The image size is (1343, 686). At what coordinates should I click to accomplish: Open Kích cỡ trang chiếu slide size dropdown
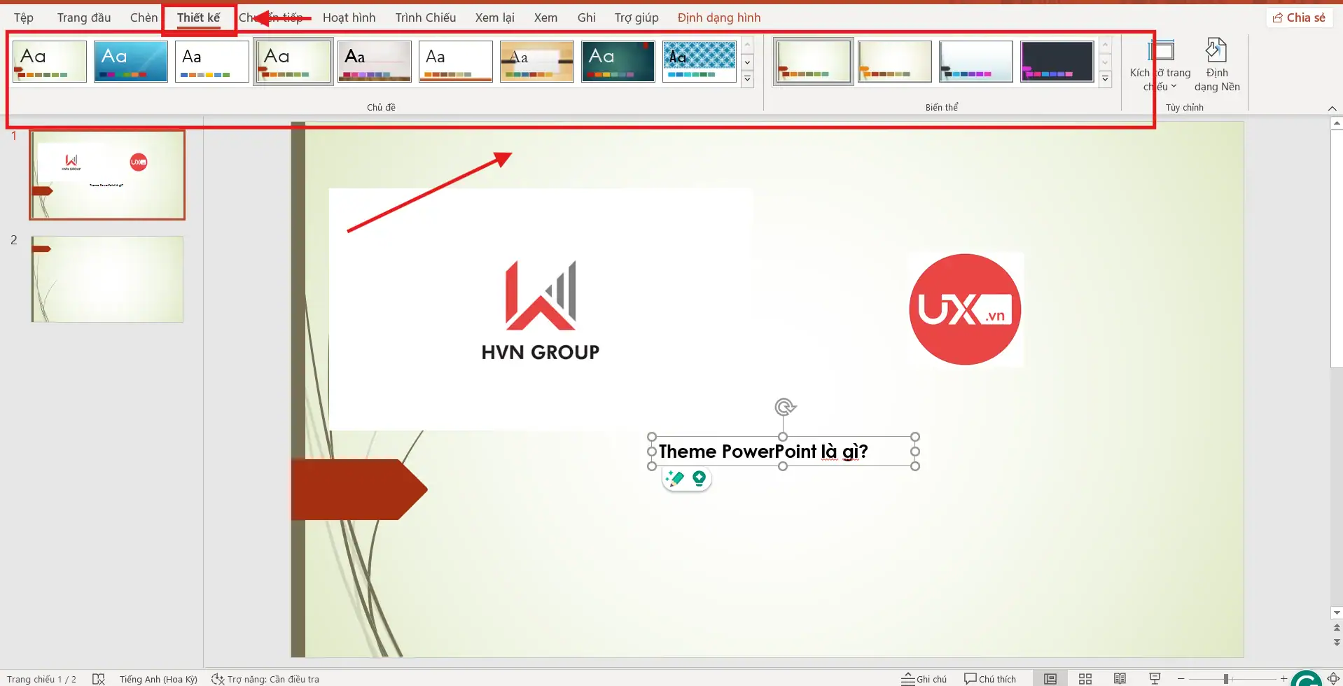click(x=1160, y=66)
